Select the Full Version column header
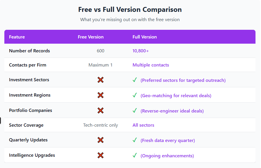This screenshot has height=168, width=261. 145,37
